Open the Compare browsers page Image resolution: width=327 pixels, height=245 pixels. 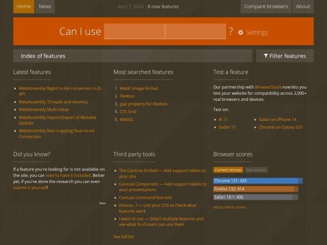[266, 7]
